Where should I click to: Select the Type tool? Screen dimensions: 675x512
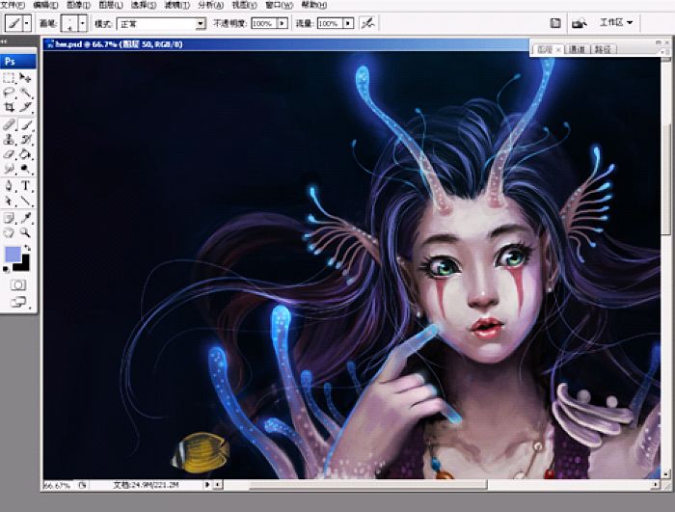(25, 186)
